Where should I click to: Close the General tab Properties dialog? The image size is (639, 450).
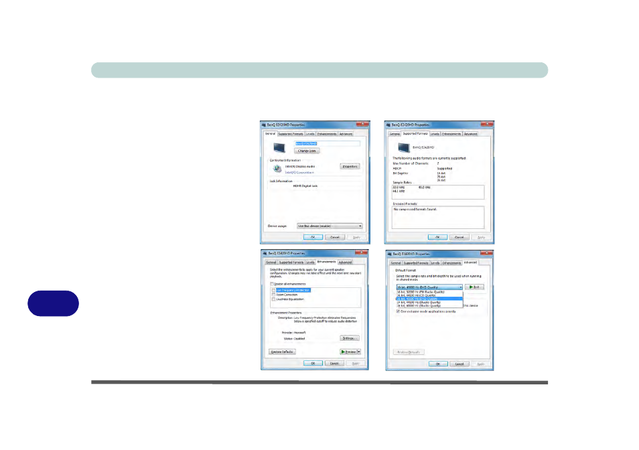[362, 124]
